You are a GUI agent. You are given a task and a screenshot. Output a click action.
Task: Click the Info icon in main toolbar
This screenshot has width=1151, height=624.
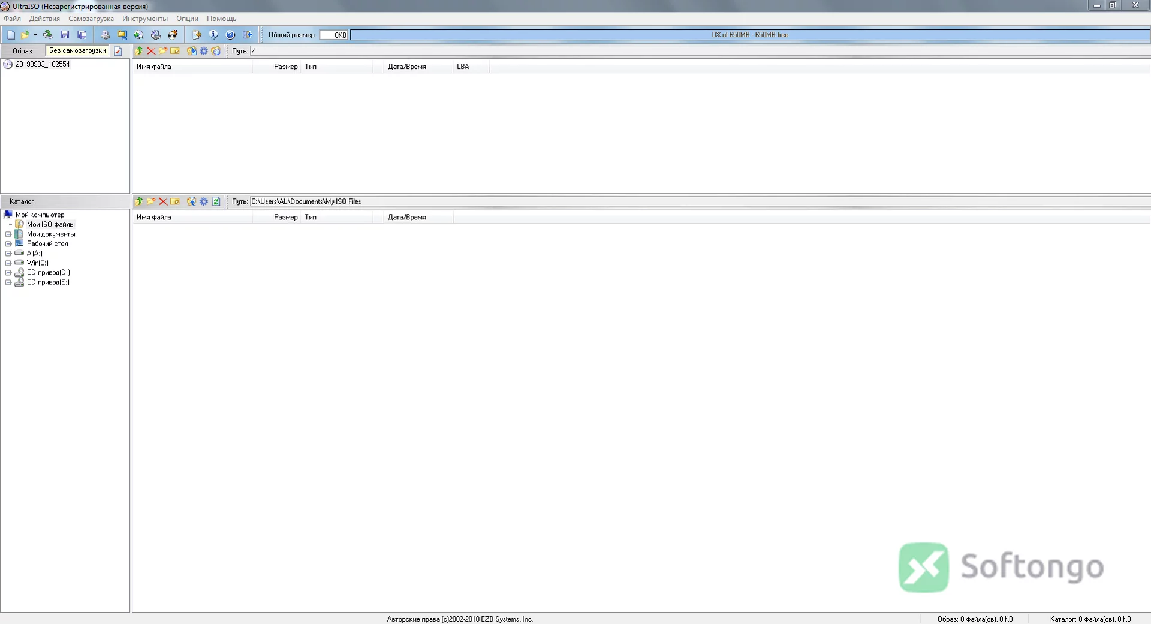tap(213, 35)
